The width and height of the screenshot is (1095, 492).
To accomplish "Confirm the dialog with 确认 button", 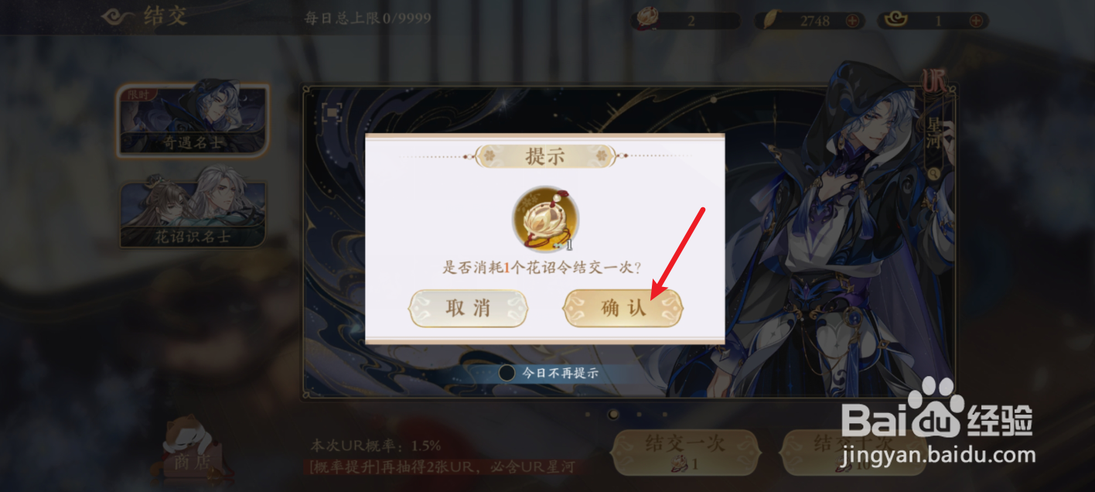I will point(623,308).
